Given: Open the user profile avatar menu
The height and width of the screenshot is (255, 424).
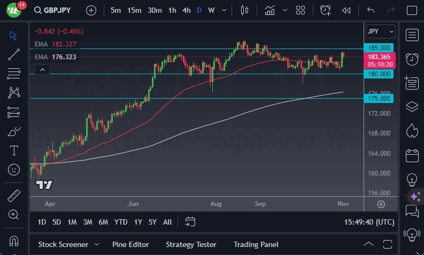Looking at the screenshot, I should [x=13, y=11].
